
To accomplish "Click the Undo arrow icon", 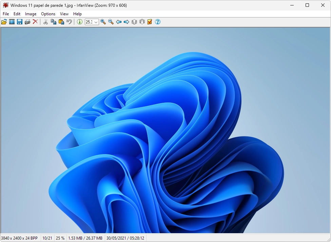I will point(69,22).
